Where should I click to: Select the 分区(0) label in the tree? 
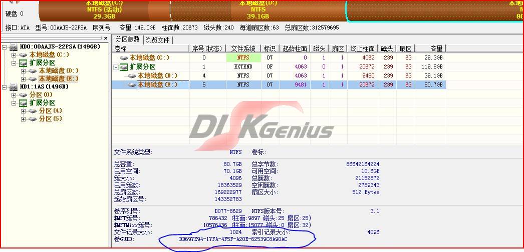(41, 94)
